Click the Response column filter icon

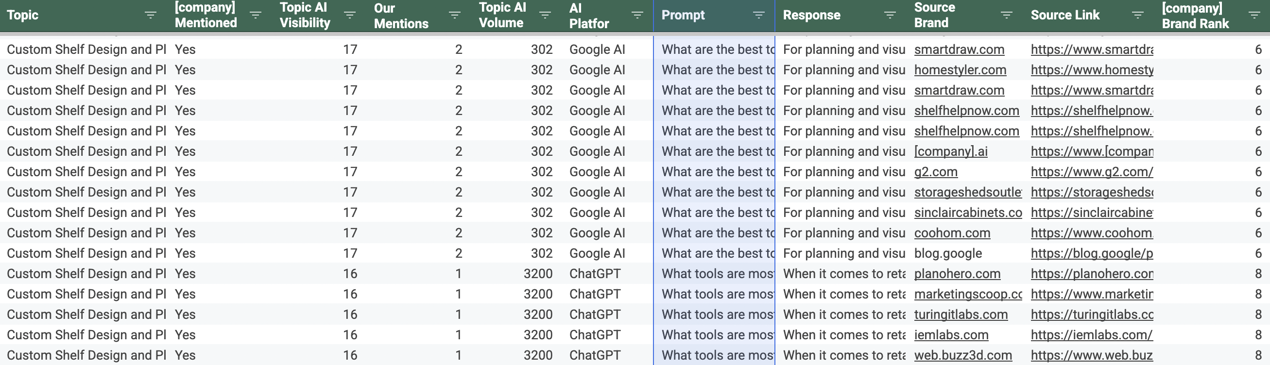(x=890, y=15)
